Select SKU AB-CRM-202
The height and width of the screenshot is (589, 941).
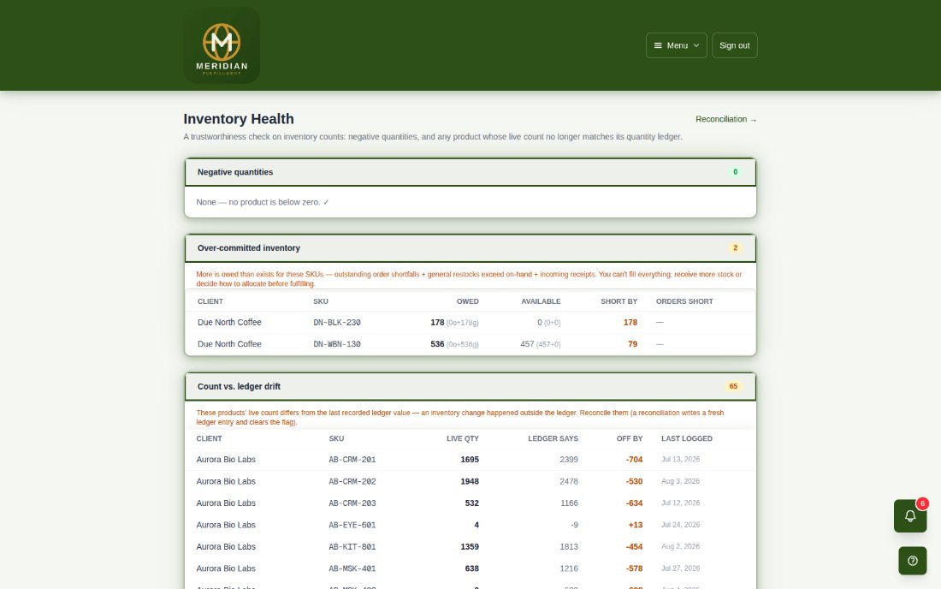coord(352,481)
